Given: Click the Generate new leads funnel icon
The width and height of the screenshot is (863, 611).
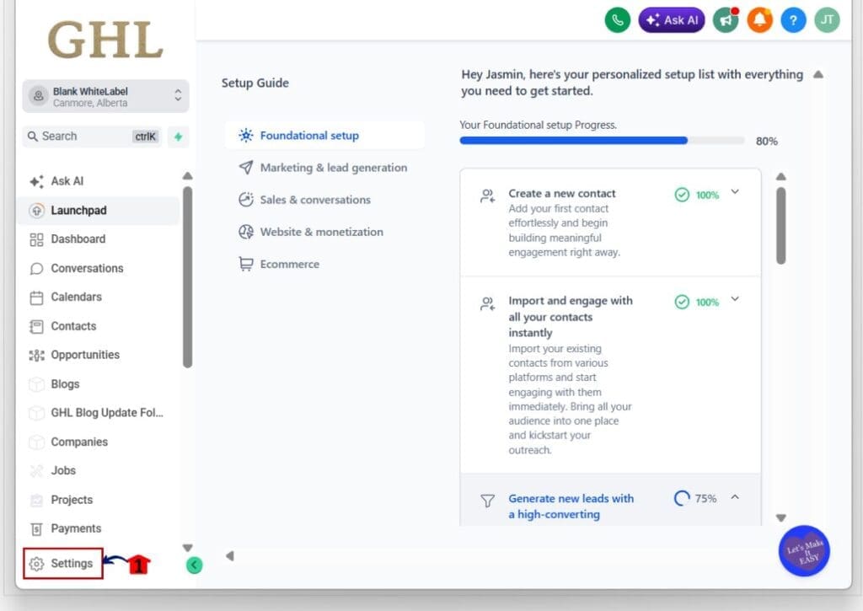Looking at the screenshot, I should (x=487, y=501).
